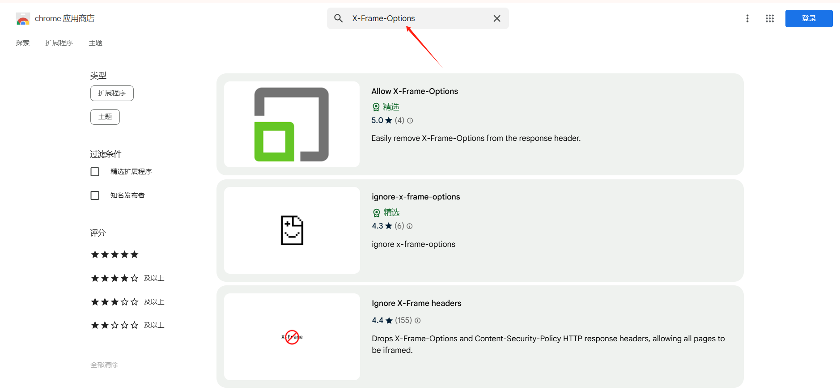Click rating info icon next to (4)

[410, 120]
